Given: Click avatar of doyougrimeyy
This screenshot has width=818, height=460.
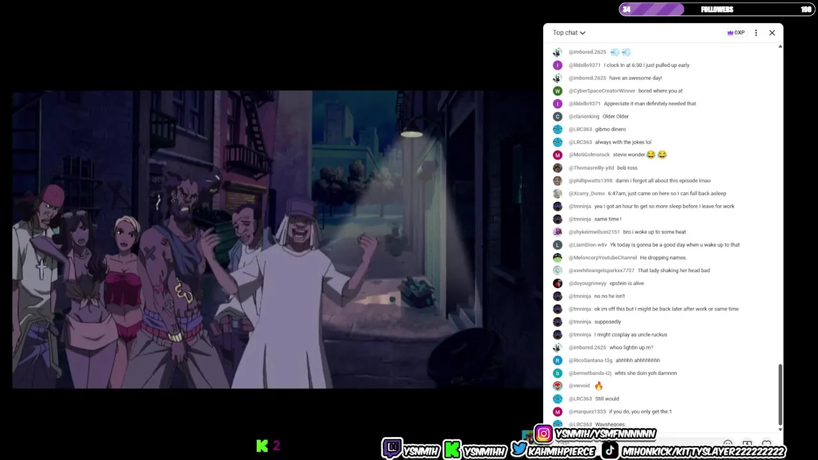Looking at the screenshot, I should click(557, 283).
